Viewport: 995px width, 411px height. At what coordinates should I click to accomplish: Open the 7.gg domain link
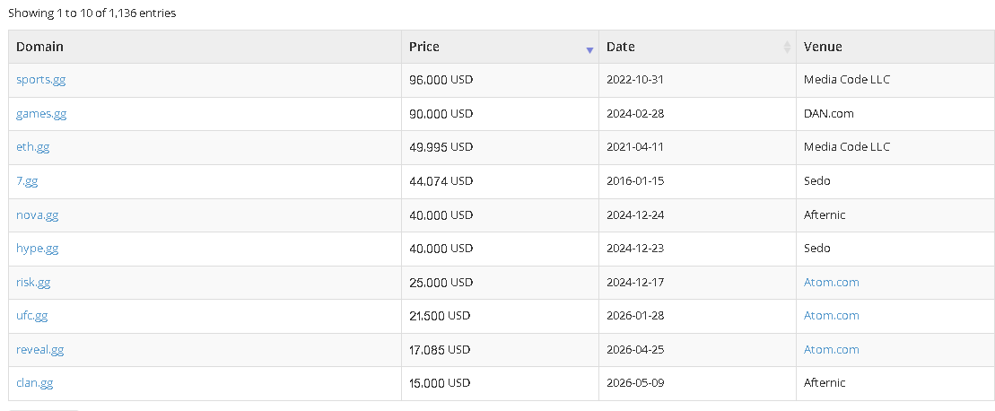coord(27,181)
